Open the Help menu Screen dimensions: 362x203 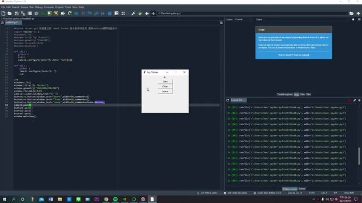point(81,7)
